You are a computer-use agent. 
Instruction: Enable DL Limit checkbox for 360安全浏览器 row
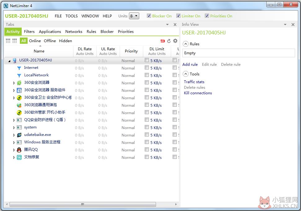pos(147,83)
